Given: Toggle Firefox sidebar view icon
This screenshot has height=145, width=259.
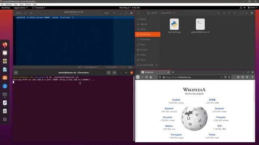Looking at the screenshot, I should [x=243, y=77].
